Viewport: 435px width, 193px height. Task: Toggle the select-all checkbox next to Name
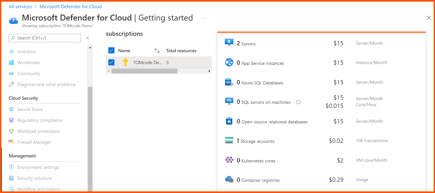click(111, 50)
